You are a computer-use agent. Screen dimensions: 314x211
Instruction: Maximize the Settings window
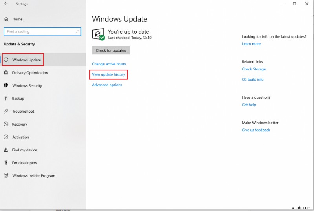tap(294, 4)
